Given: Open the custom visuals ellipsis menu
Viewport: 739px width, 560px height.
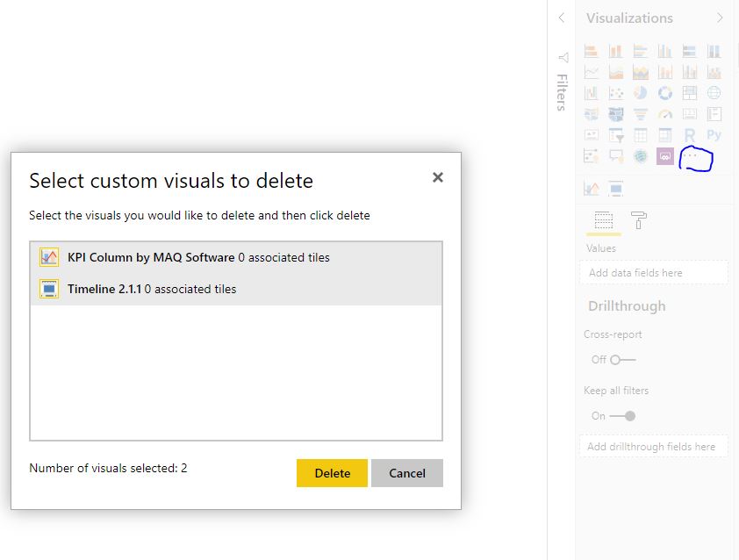Looking at the screenshot, I should 690,155.
